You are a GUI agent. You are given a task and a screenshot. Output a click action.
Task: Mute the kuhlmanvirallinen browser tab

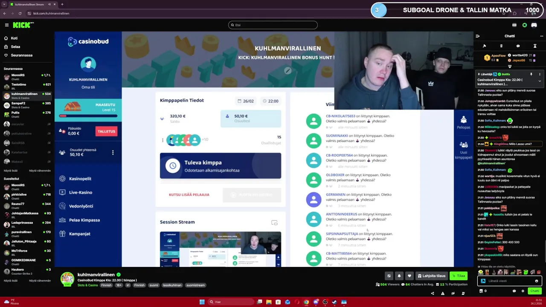coord(49,4)
